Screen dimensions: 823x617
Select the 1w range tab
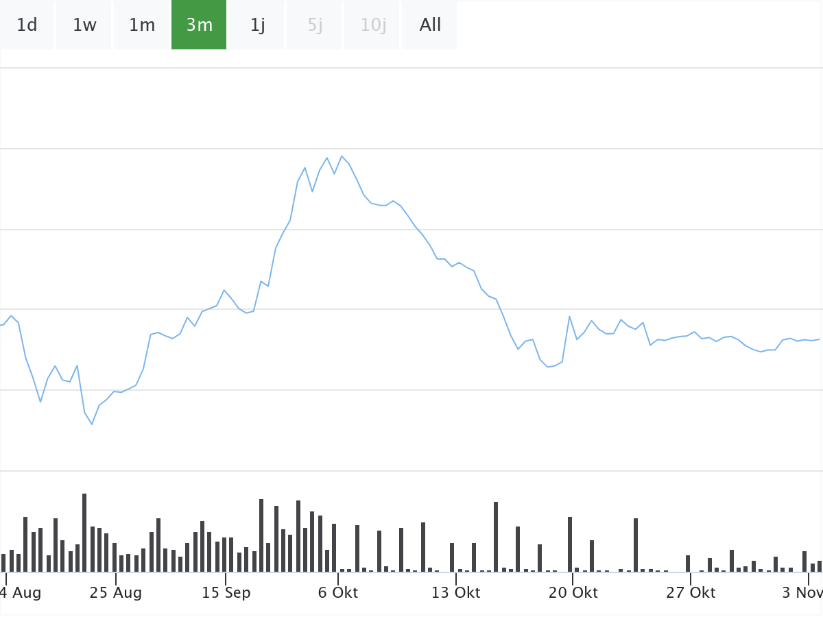pos(84,25)
